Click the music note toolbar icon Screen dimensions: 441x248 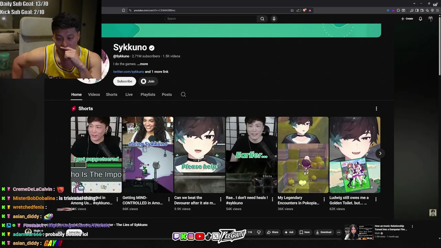click(411, 10)
